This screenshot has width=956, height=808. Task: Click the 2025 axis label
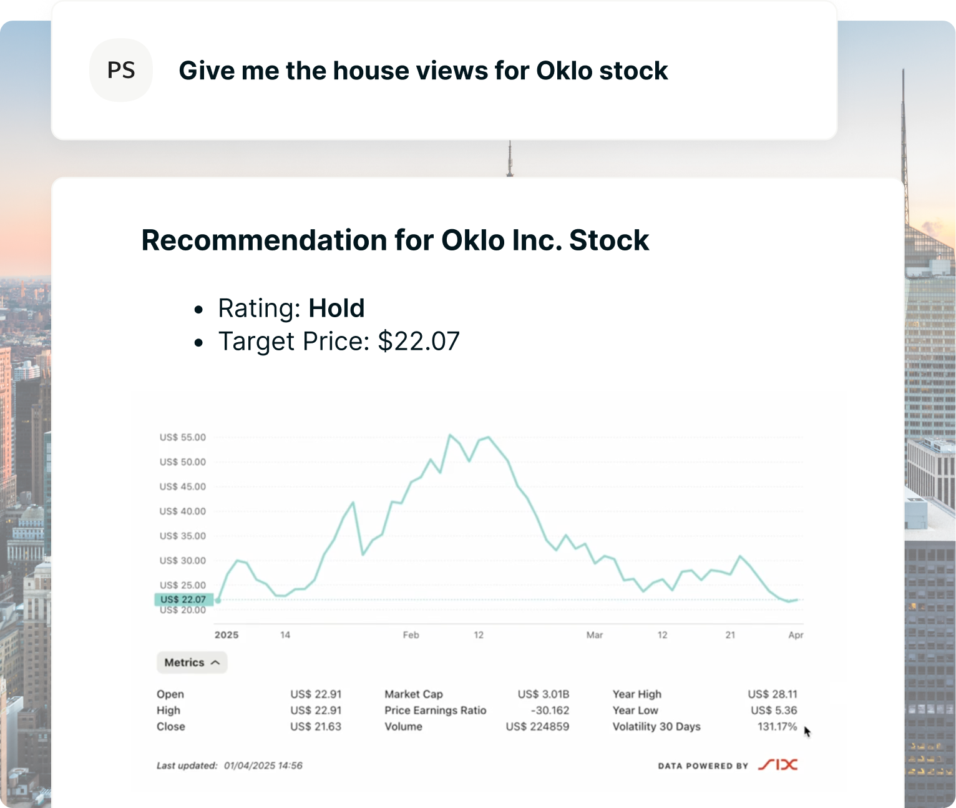point(227,635)
